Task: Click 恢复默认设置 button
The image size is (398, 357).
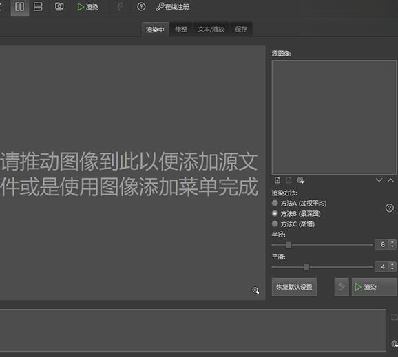Action: [x=294, y=287]
